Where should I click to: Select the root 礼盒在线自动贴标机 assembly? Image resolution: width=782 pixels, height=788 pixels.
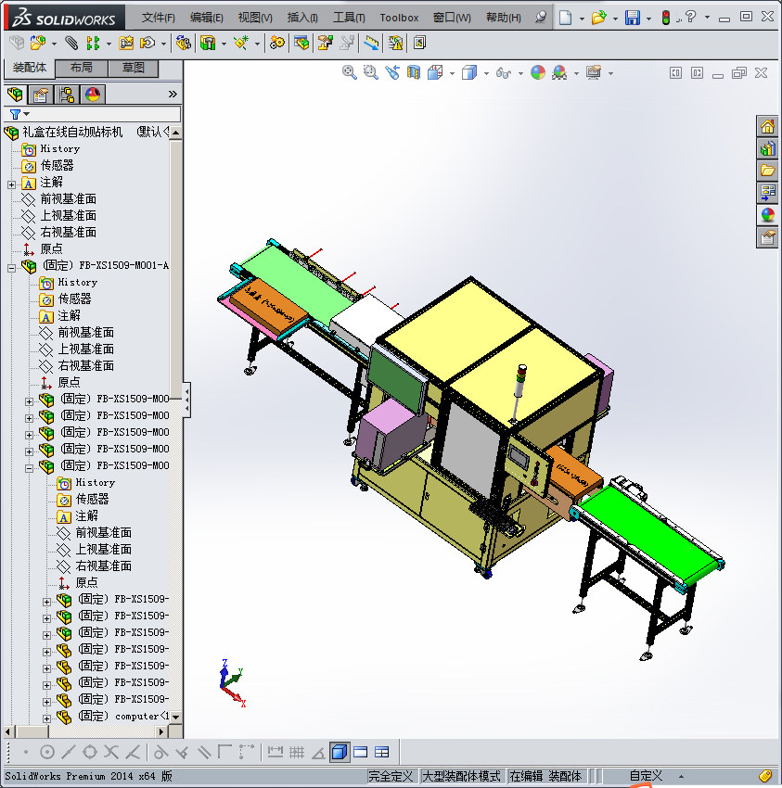point(72,133)
